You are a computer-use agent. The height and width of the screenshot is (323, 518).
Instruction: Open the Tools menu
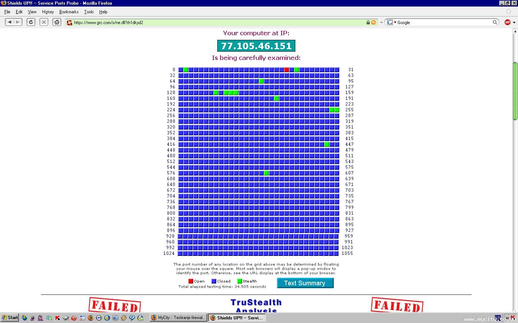[x=89, y=12]
